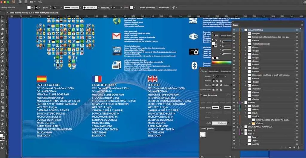The image size is (306, 158).
Task: Select the knife module drawing 2.ai document tab
Action: [x=33, y=13]
